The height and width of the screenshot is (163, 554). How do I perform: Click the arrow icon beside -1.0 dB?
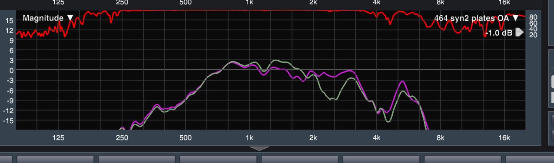tap(520, 33)
